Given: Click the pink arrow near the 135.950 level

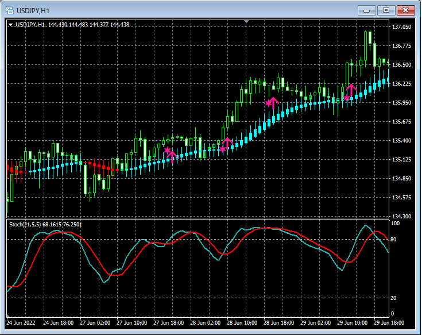Looking at the screenshot, I should click(273, 103).
